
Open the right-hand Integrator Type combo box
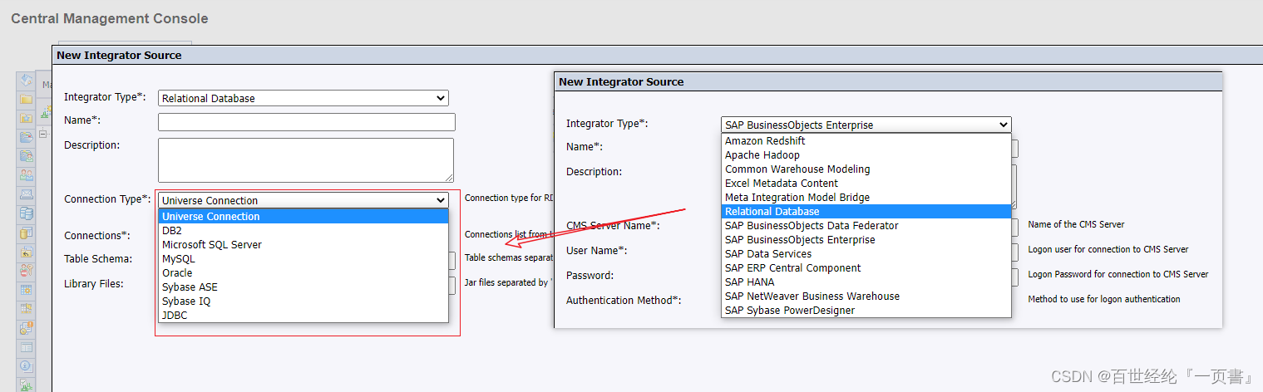(866, 125)
